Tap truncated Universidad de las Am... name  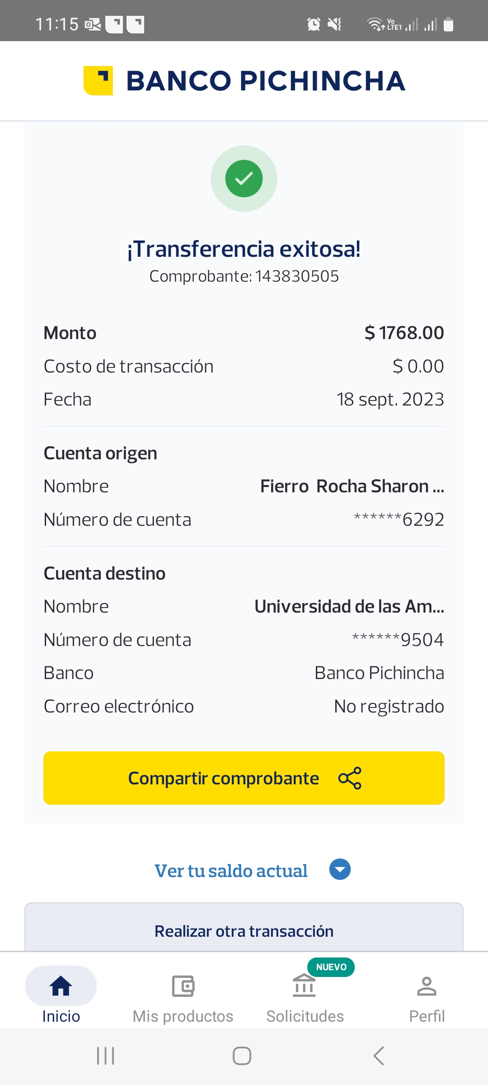[349, 607]
